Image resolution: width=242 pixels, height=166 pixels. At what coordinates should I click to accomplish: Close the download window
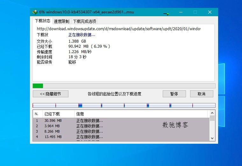(x=210, y=12)
